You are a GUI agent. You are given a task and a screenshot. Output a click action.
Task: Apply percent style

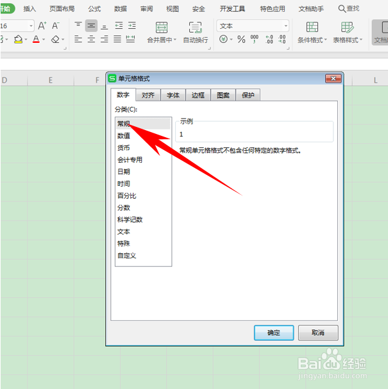pyautogui.click(x=241, y=39)
